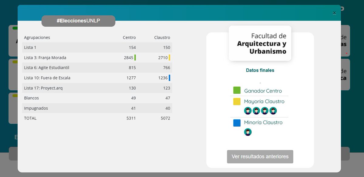Select the yellow Mayoría Claustro square

pos(237,101)
